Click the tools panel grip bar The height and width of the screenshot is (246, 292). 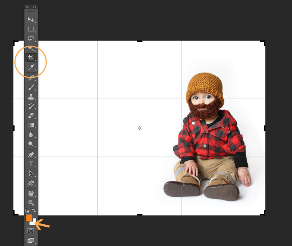(31, 11)
